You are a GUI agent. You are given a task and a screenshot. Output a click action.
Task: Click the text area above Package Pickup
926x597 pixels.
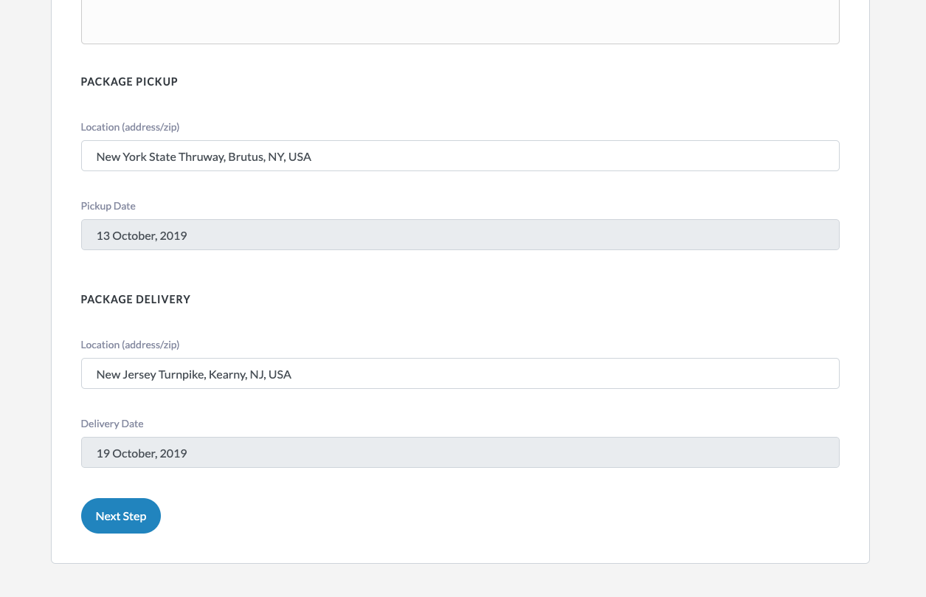click(x=460, y=22)
